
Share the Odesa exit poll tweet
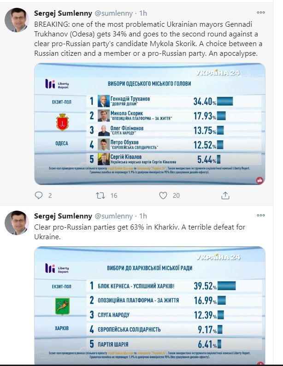(225, 195)
